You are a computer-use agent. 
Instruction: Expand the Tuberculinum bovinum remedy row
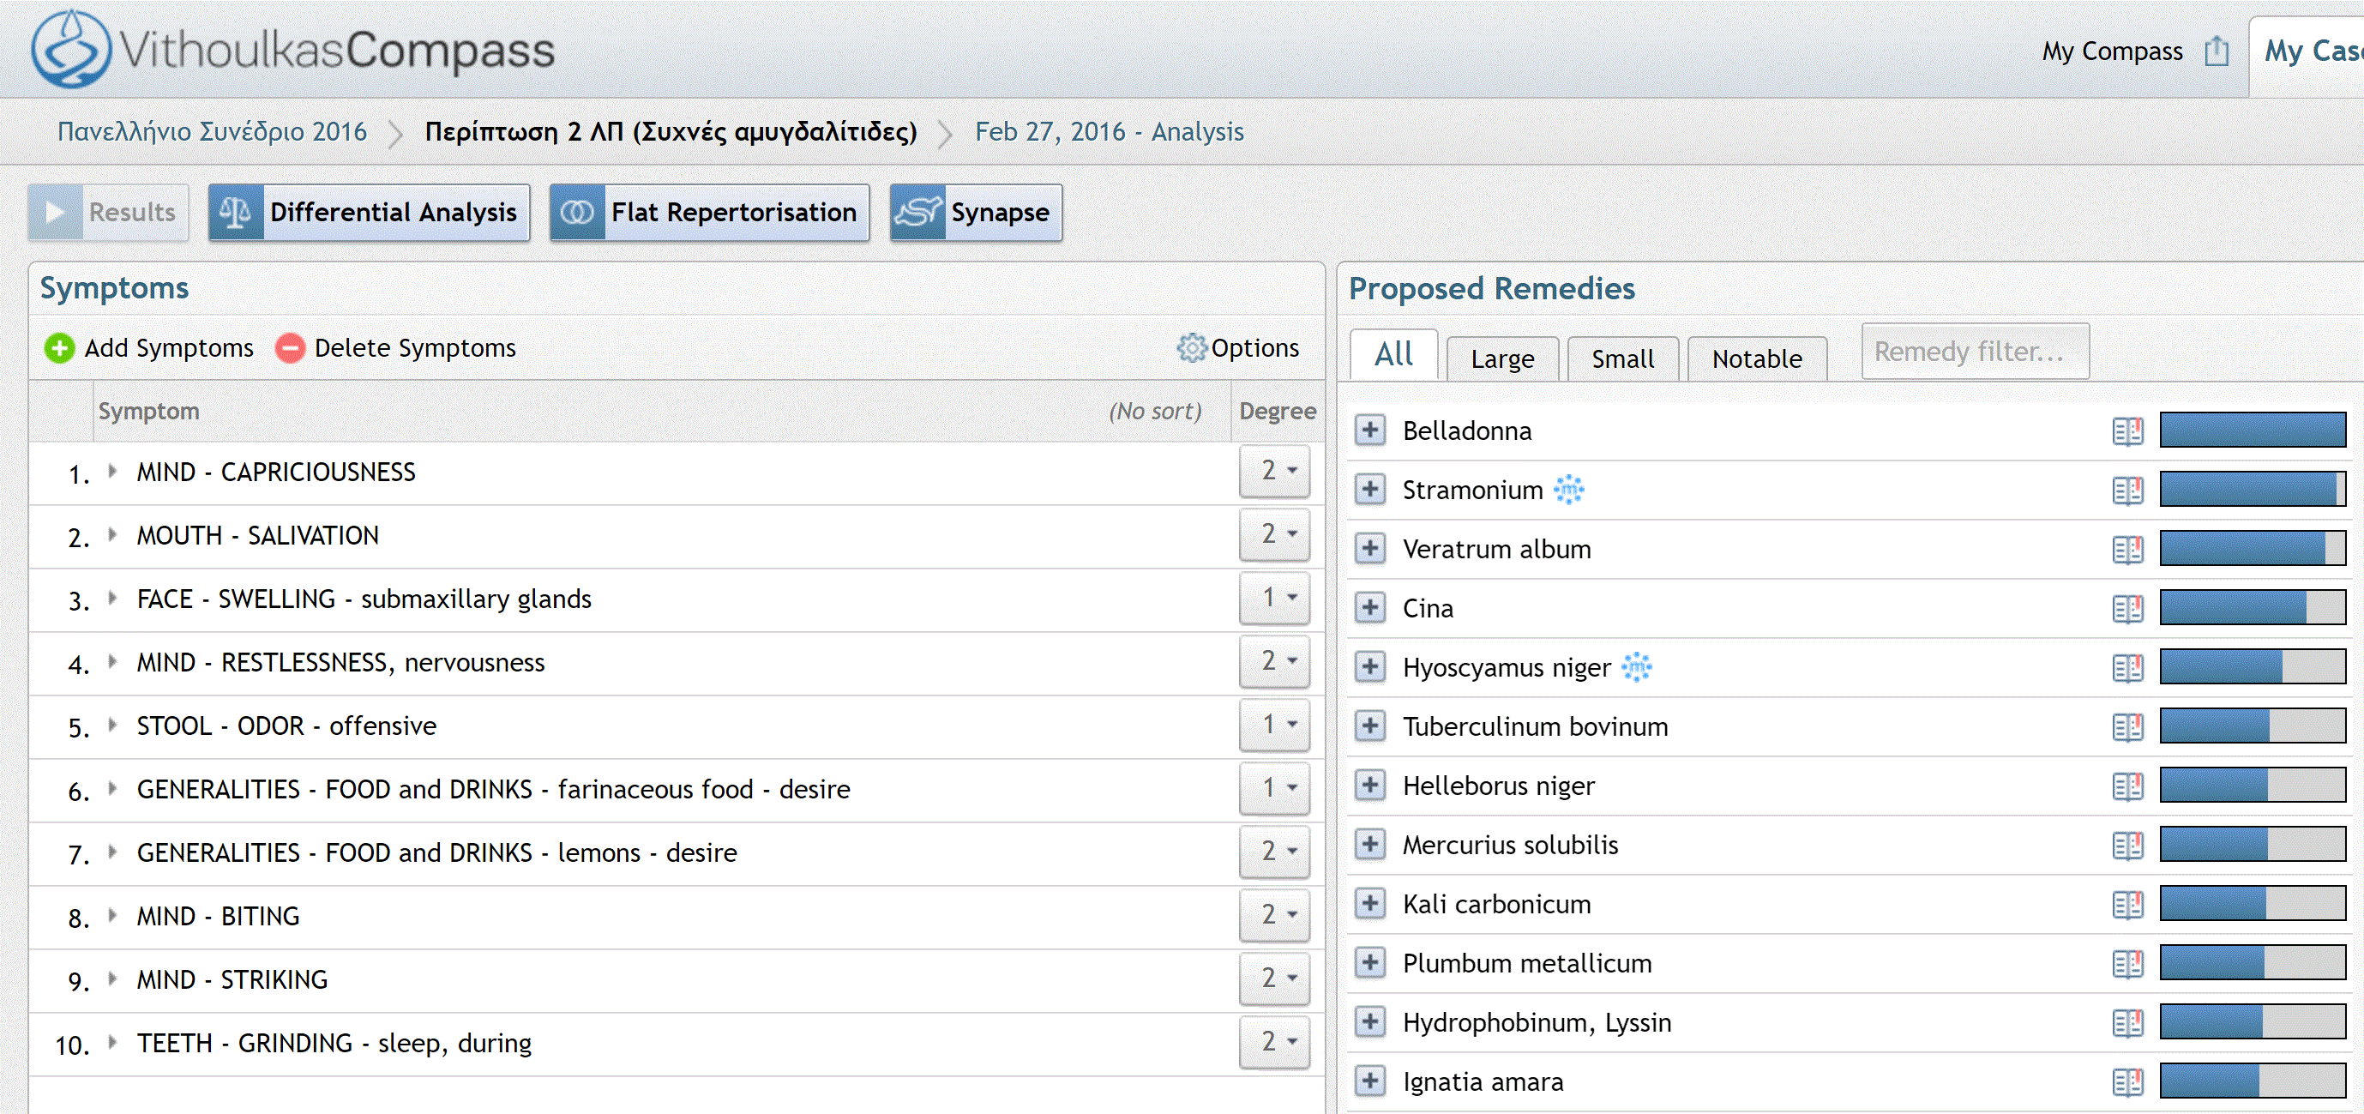[x=1370, y=725]
